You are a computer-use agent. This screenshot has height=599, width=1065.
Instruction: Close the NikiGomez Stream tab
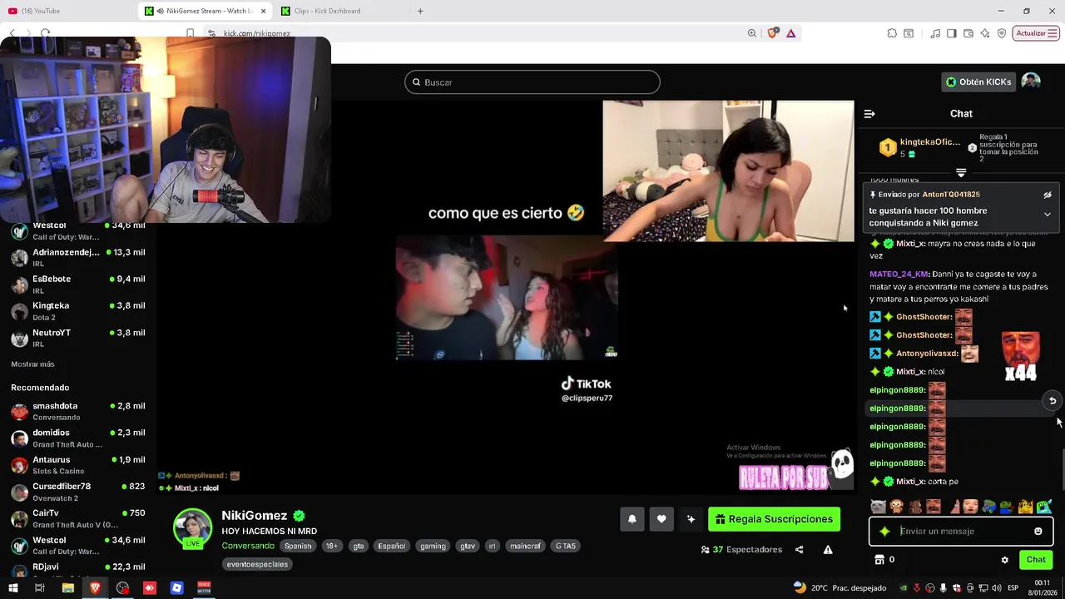264,11
